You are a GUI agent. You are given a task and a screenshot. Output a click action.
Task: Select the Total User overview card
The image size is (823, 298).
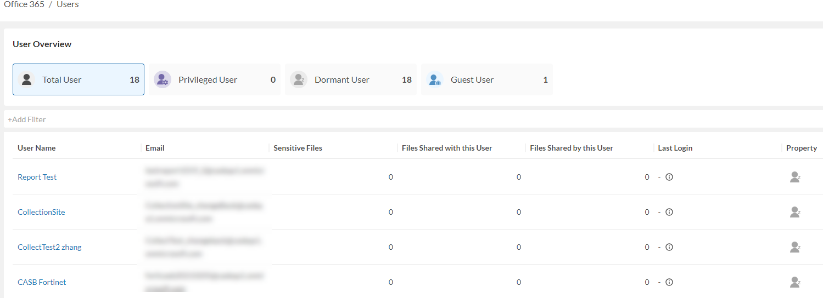(79, 79)
